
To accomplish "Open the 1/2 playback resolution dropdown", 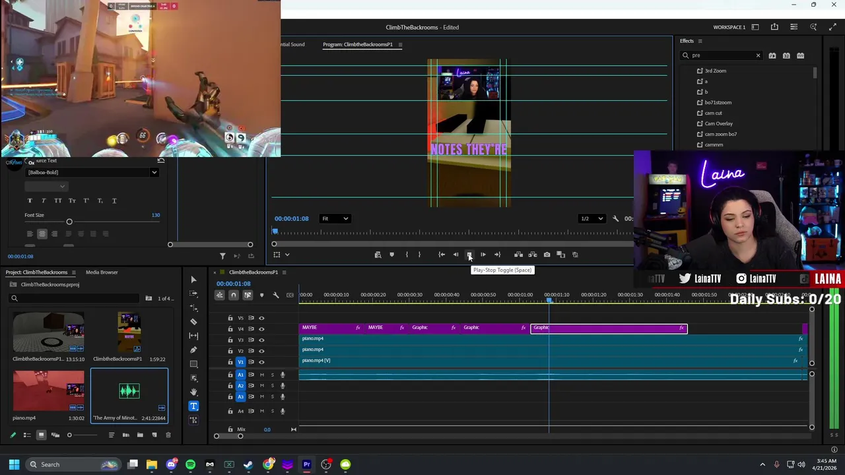I will pyautogui.click(x=591, y=218).
